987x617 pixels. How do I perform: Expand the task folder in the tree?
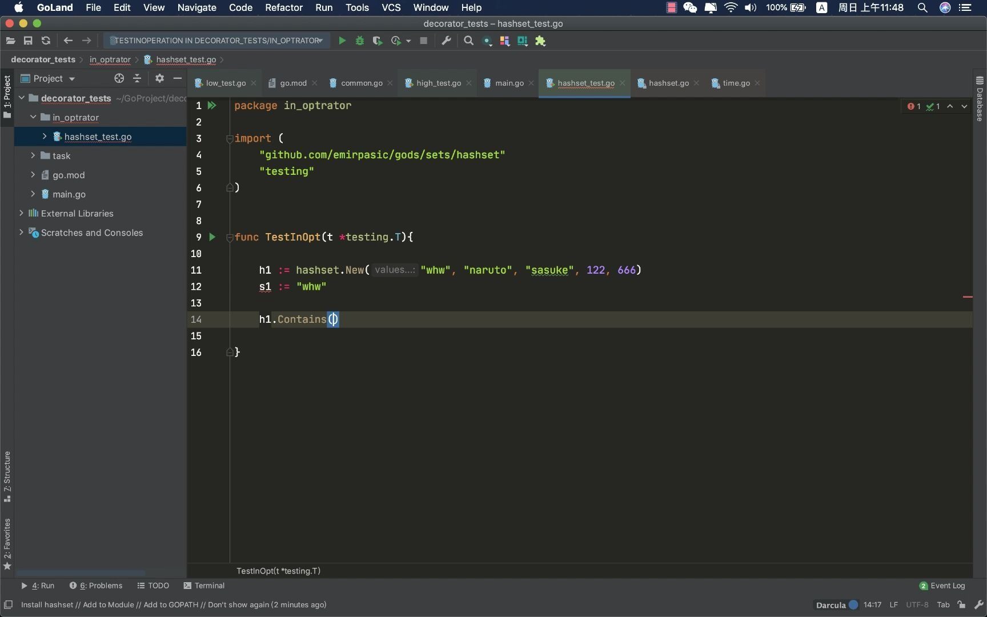[x=33, y=155]
